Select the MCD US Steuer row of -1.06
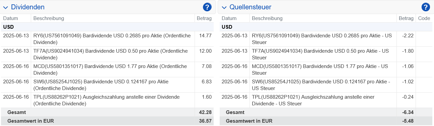This screenshot has height=126, width=434. 326,69
